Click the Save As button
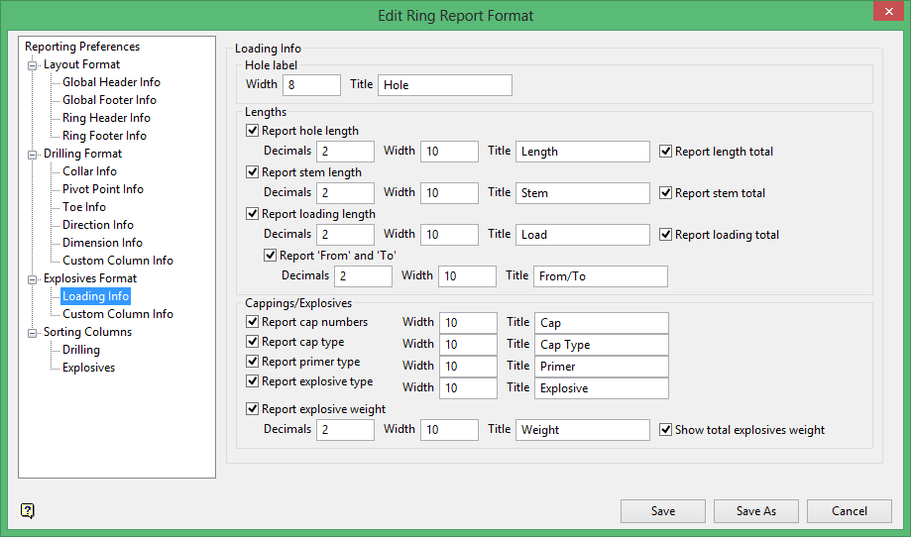This screenshot has width=911, height=537. point(756,511)
